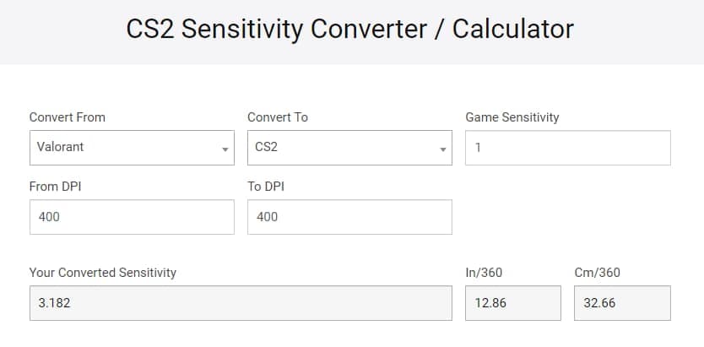
Task: Click the Convert From dropdown arrow
Action: 225,149
